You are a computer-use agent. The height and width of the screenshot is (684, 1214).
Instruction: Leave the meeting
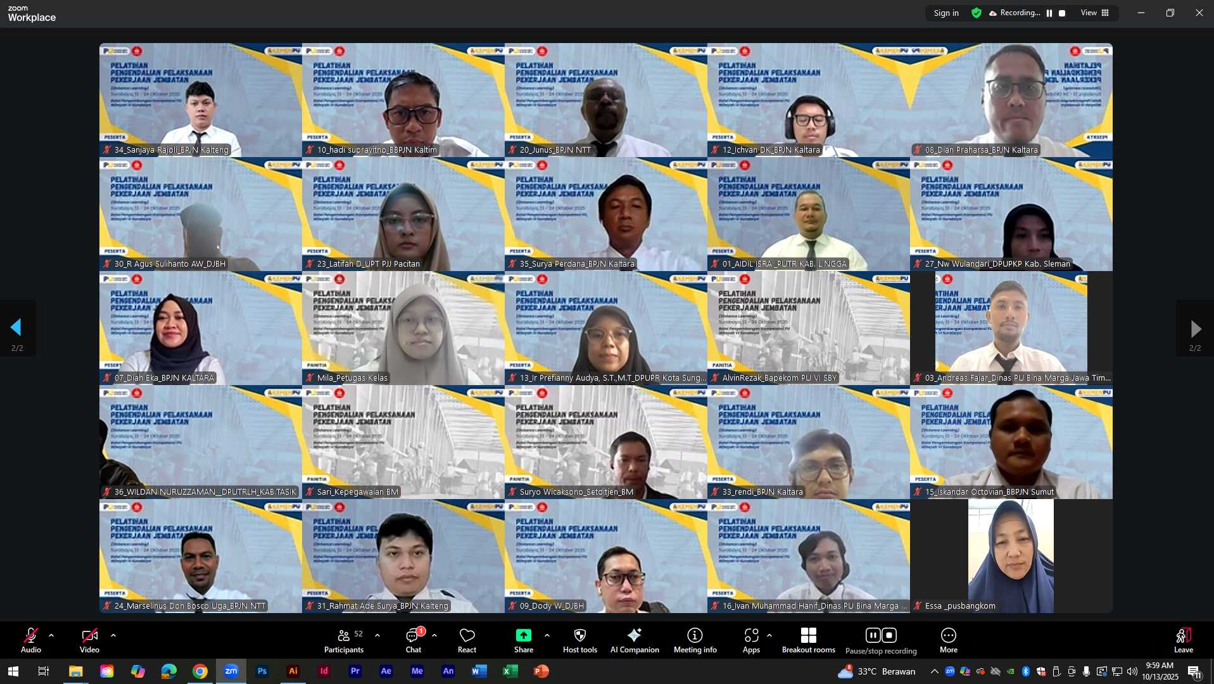click(x=1183, y=640)
